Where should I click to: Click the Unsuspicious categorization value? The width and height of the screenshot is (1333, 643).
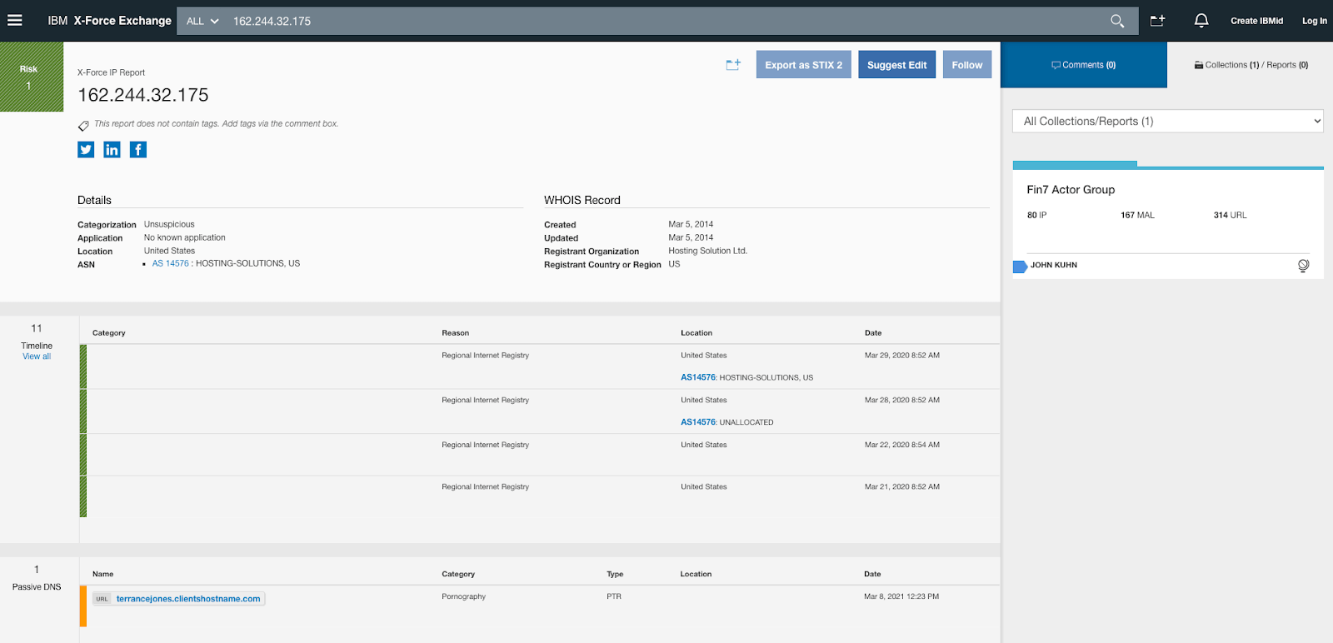(169, 225)
